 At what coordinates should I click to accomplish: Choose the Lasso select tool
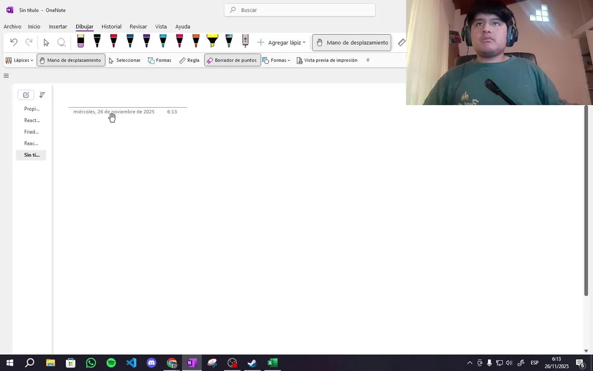pos(61,42)
